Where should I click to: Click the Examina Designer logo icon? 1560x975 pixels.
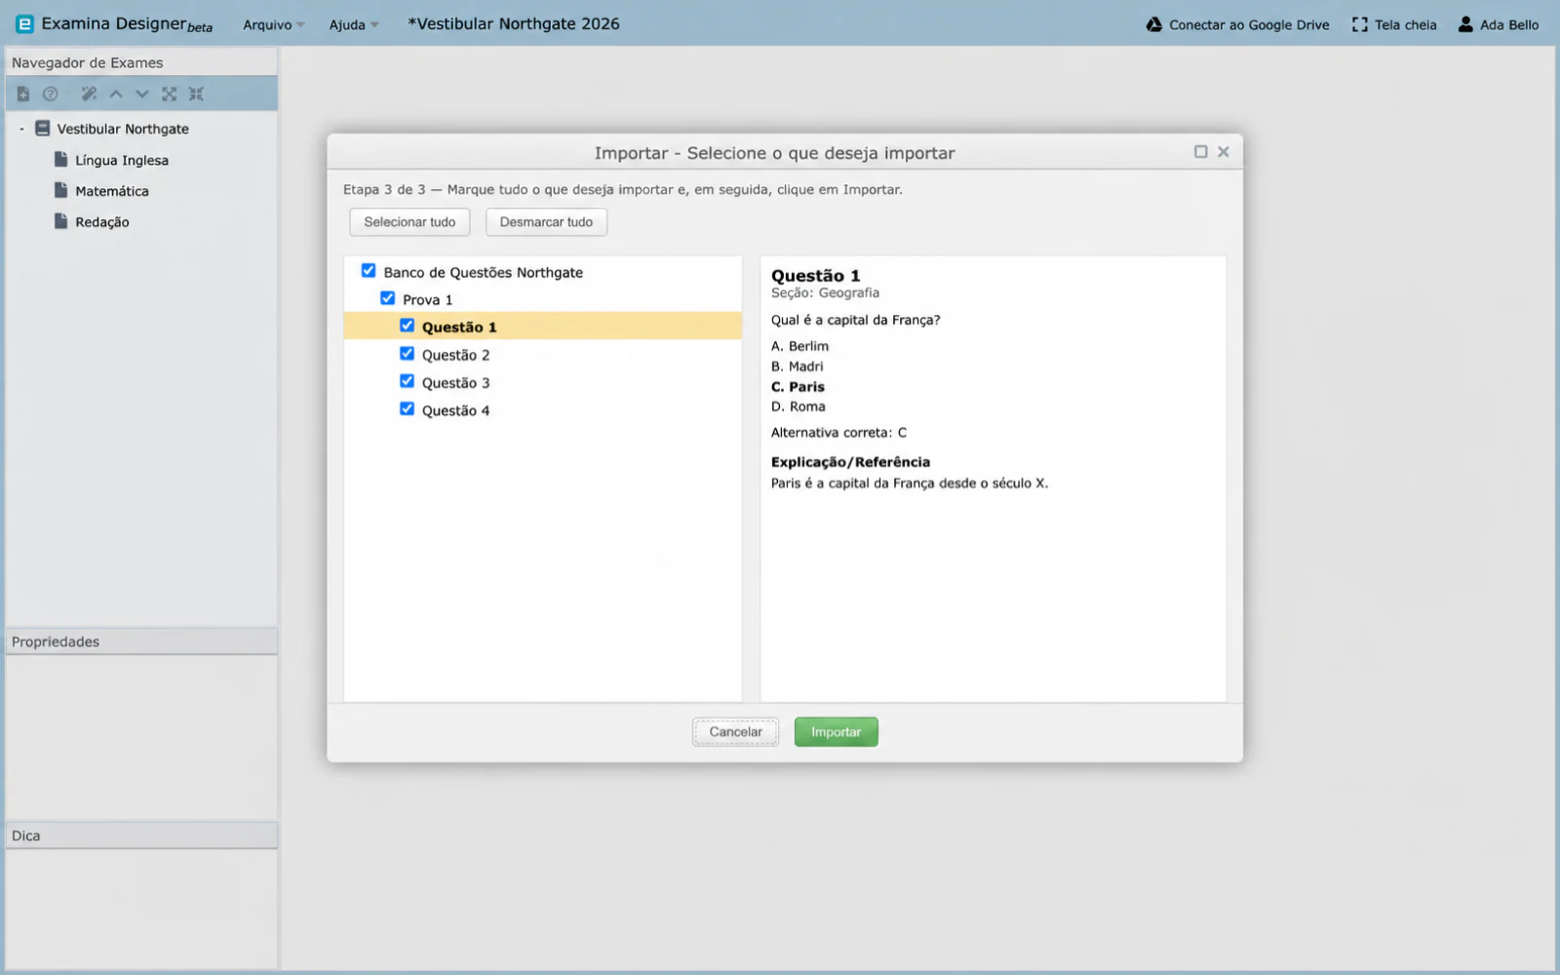pyautogui.click(x=24, y=24)
